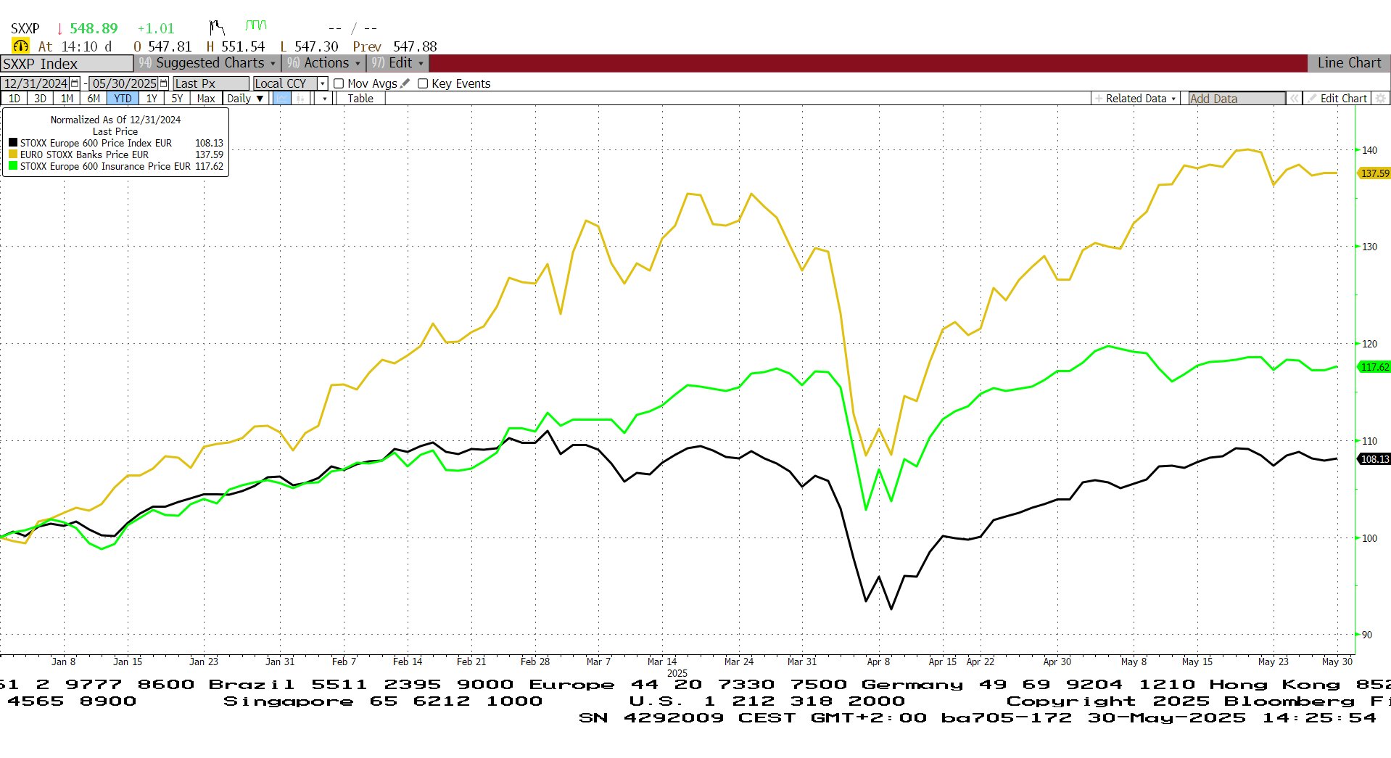Screen dimensions: 1391x758
Task: Click the May 30 date label on x-axis
Action: tap(1337, 662)
